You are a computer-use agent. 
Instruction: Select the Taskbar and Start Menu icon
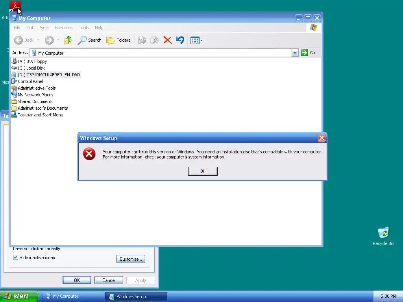point(14,115)
